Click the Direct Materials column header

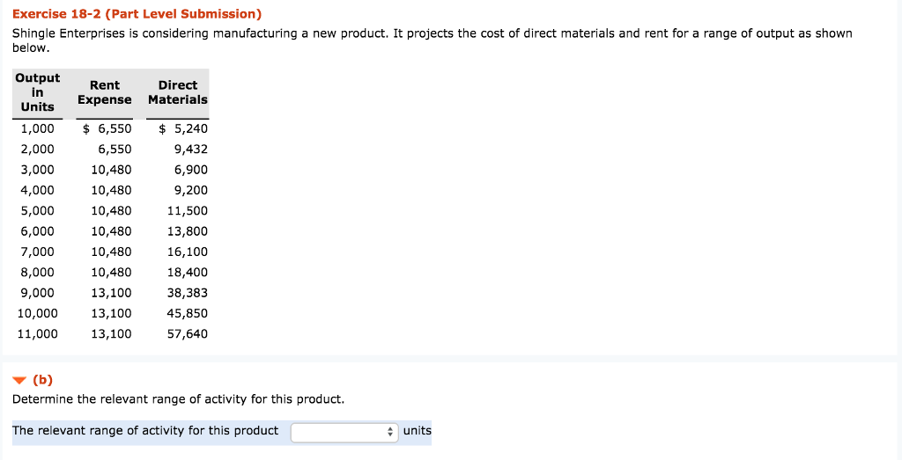(x=178, y=92)
